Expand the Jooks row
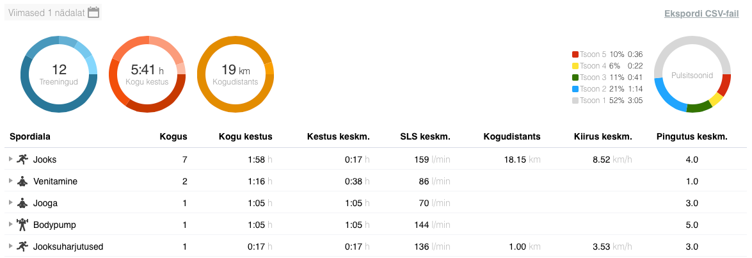This screenshot has height=258, width=752. pyautogui.click(x=10, y=159)
